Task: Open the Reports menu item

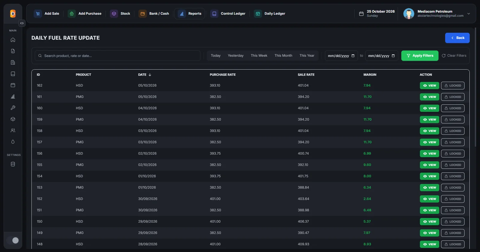Action: click(x=190, y=14)
